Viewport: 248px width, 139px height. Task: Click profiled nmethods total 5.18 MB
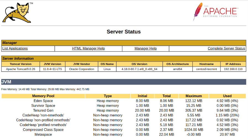point(167,125)
